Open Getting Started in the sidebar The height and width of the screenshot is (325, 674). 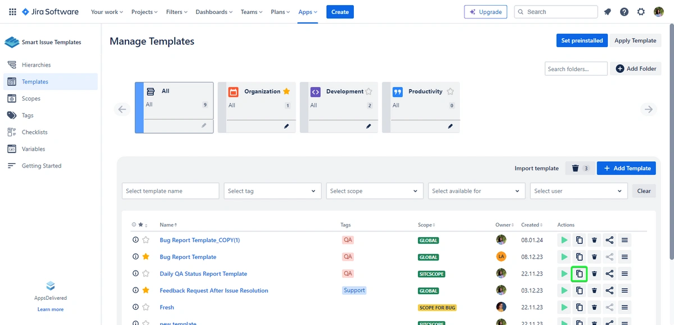click(51, 166)
